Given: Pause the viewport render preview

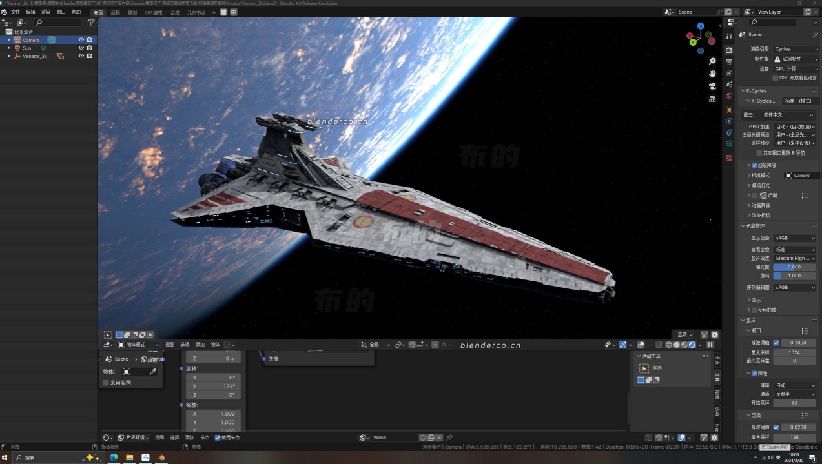Looking at the screenshot, I should coord(710,345).
